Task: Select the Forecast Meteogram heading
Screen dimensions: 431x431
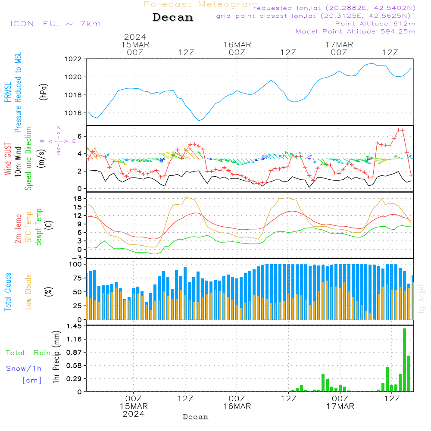Action: point(201,4)
